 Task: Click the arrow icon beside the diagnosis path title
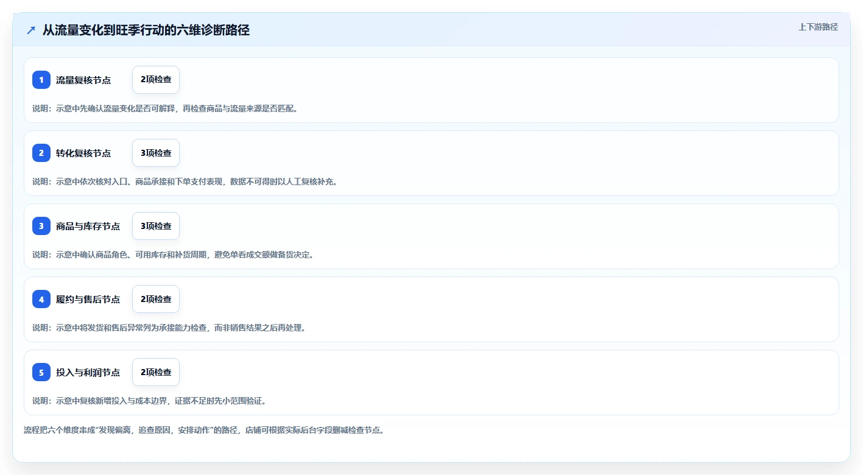point(31,30)
